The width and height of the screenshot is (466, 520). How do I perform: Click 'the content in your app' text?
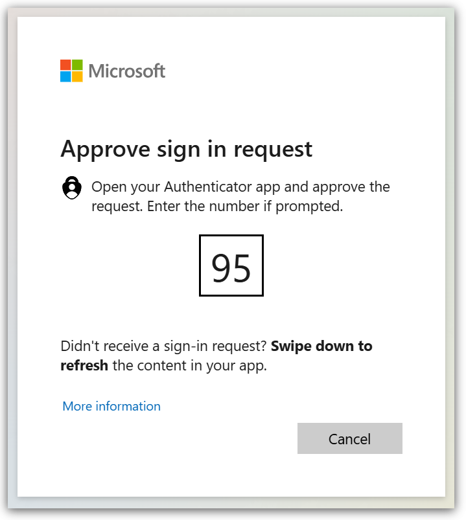(189, 365)
